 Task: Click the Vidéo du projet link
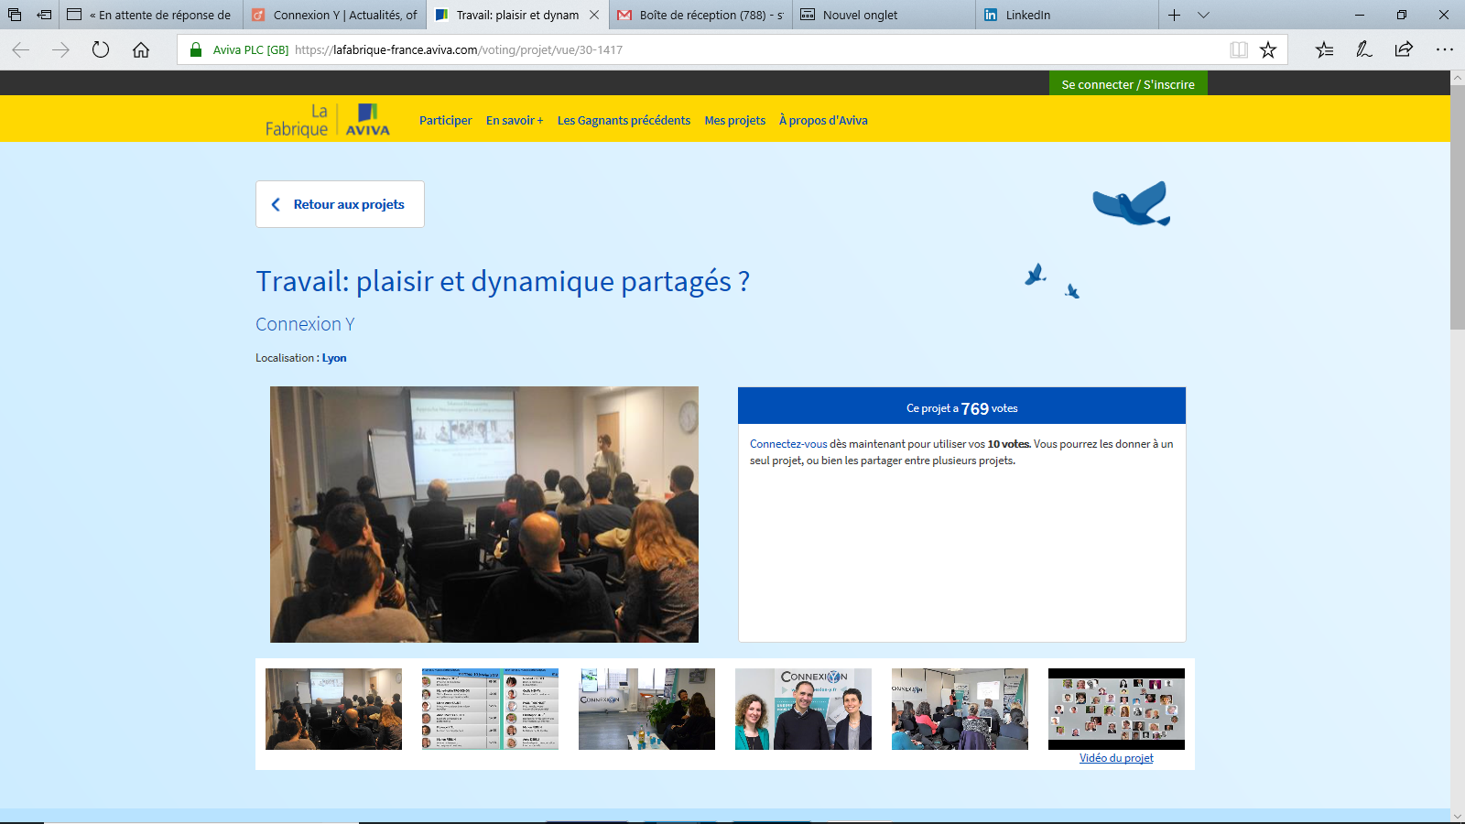[1115, 758]
